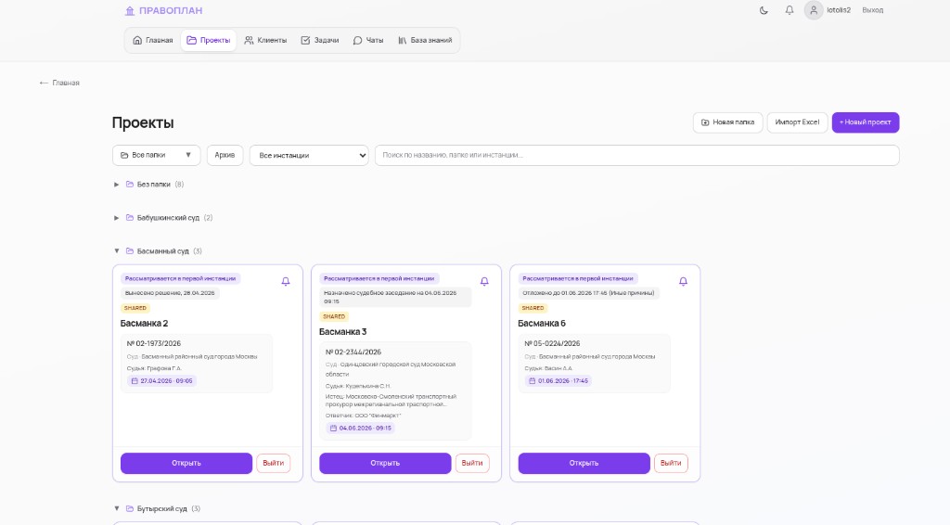Collapse the Бутырский суд folder
Screen dimensions: 950x525
(x=116, y=508)
